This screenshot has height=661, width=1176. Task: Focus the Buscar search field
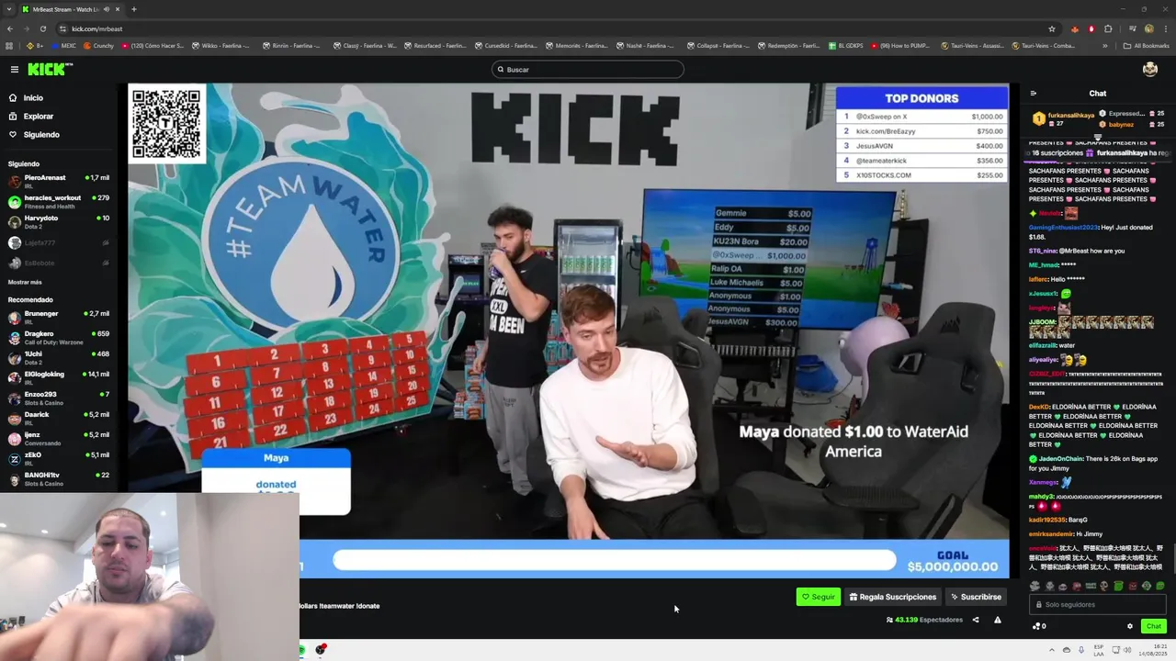point(588,69)
